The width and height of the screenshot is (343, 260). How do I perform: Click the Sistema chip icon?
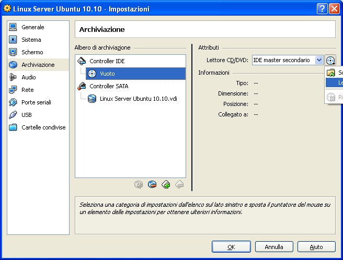click(x=13, y=40)
